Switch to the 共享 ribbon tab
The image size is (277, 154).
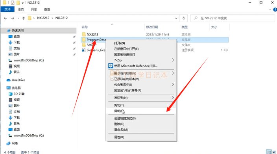pos(34,9)
